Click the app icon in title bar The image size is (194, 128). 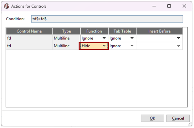[6, 6]
